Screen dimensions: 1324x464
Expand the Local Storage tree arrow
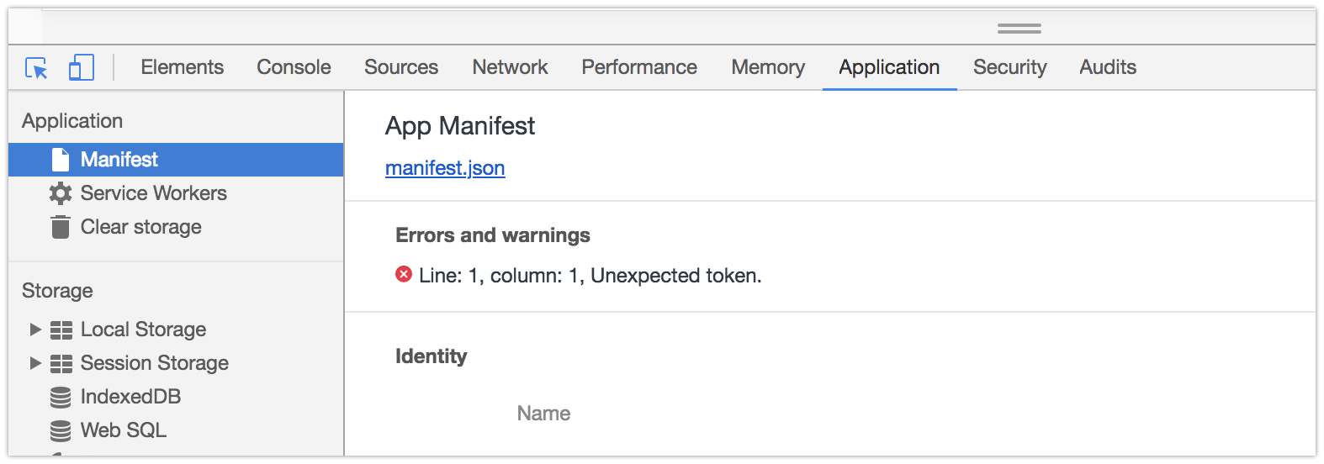[x=35, y=330]
